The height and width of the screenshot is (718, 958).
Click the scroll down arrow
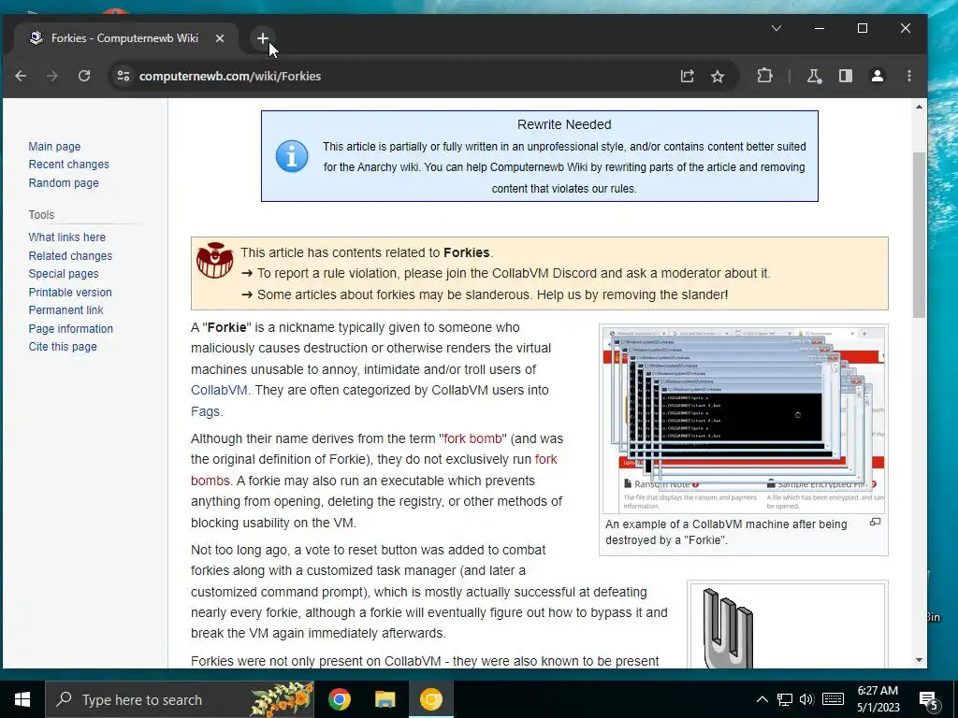tap(919, 660)
